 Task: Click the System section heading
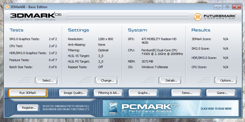(137, 30)
